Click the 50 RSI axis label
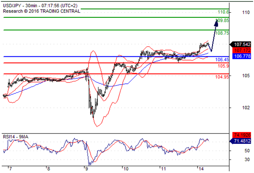Viewport: 254px width, 173px height. tap(247, 151)
